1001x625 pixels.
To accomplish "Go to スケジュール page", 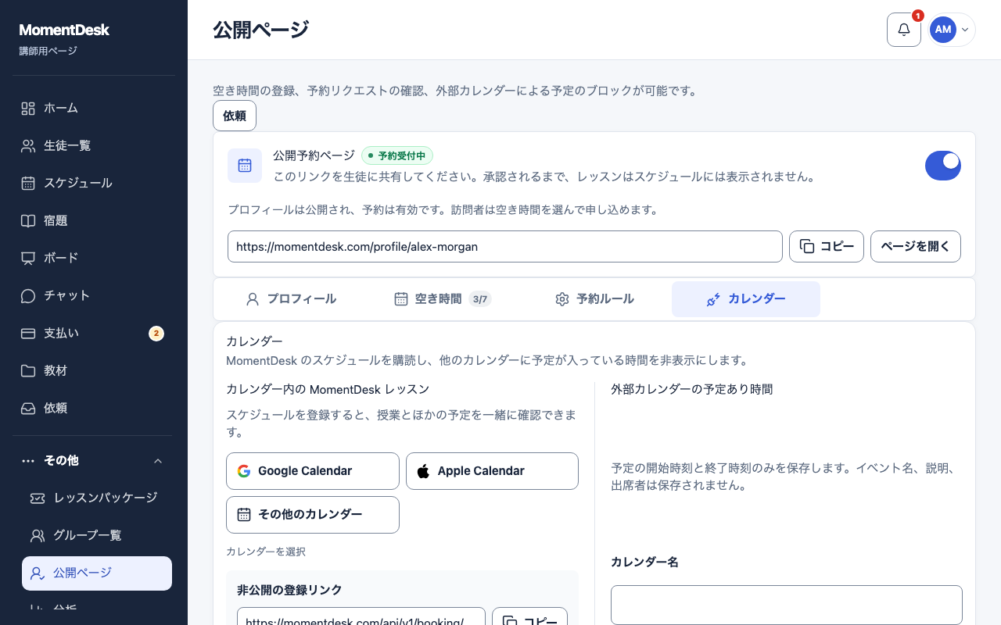I will click(94, 183).
